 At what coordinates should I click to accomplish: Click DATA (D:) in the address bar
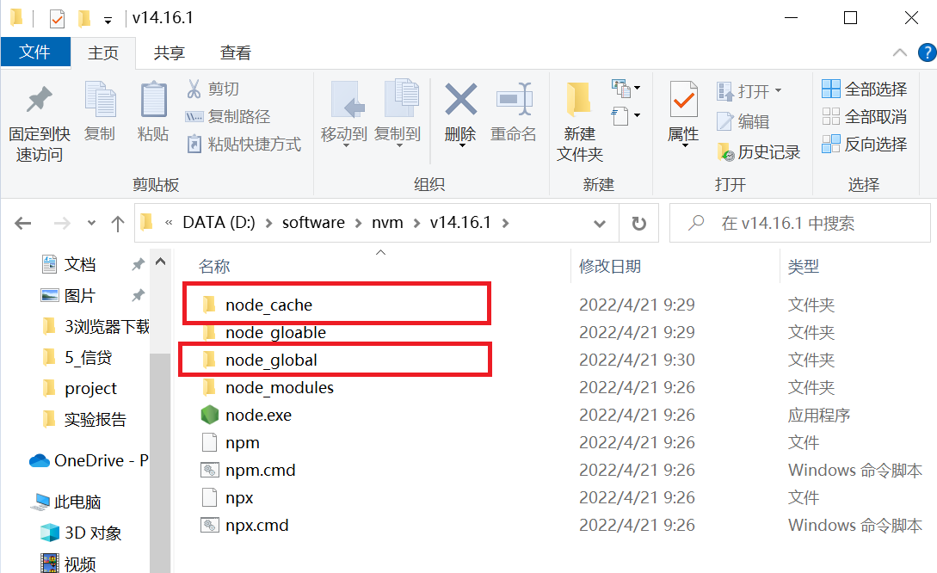tap(219, 223)
